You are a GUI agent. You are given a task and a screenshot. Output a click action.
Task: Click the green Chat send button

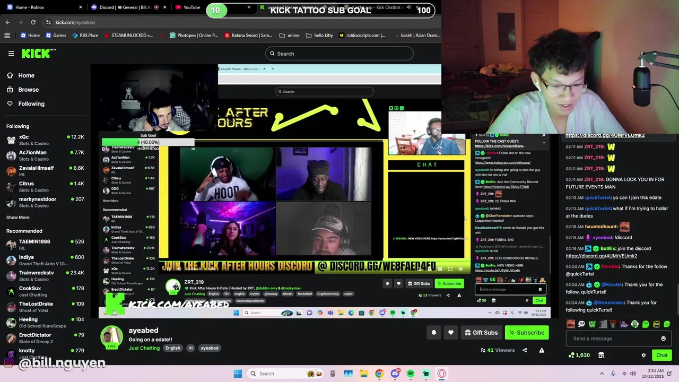(662, 355)
